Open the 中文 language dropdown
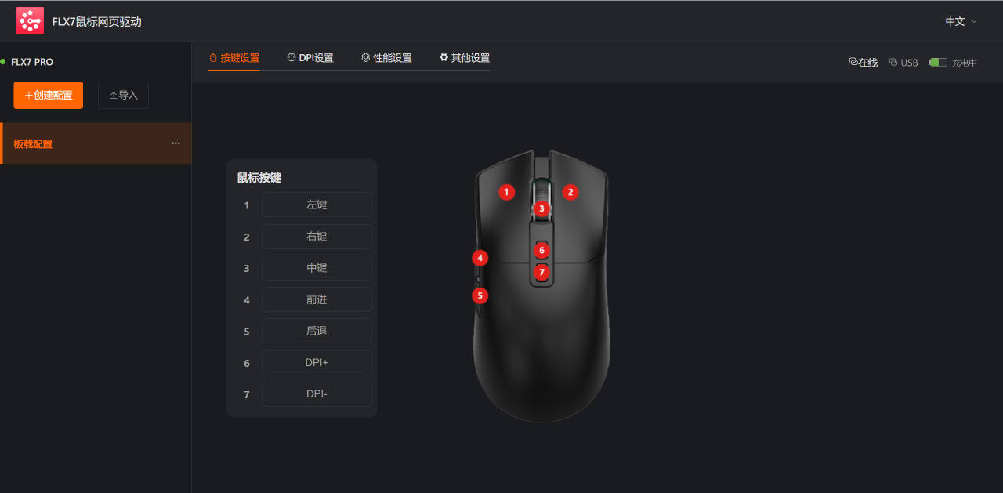Image resolution: width=1003 pixels, height=493 pixels. pyautogui.click(x=961, y=21)
